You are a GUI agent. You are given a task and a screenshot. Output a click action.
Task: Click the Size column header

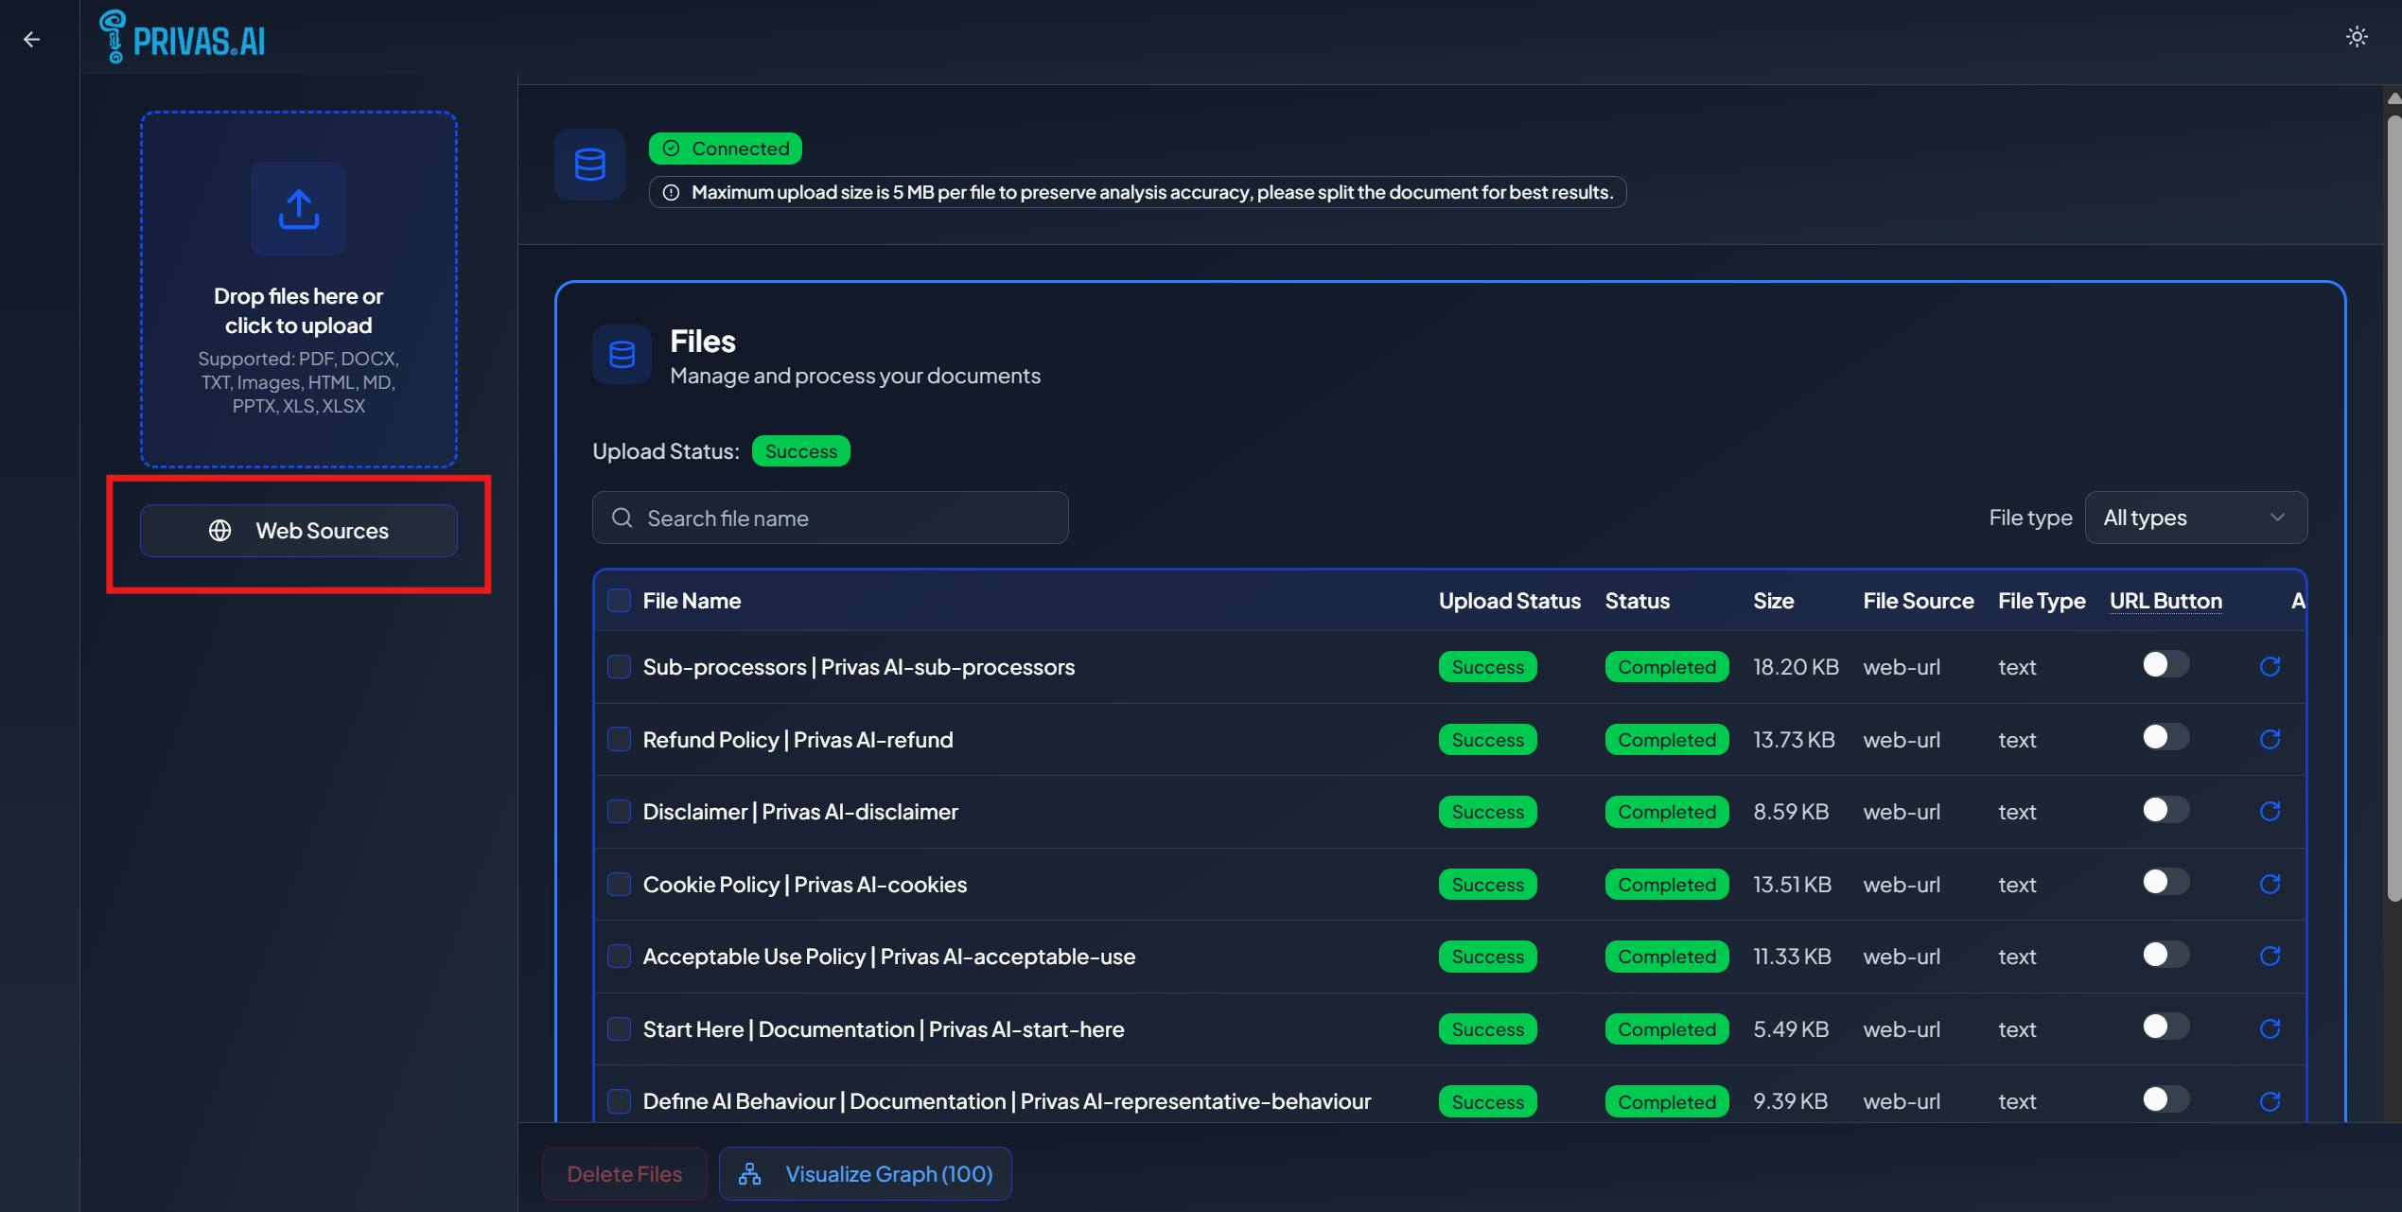click(1773, 601)
